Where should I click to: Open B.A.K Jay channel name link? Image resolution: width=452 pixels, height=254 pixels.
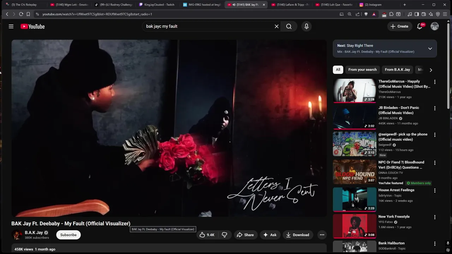[34, 233]
